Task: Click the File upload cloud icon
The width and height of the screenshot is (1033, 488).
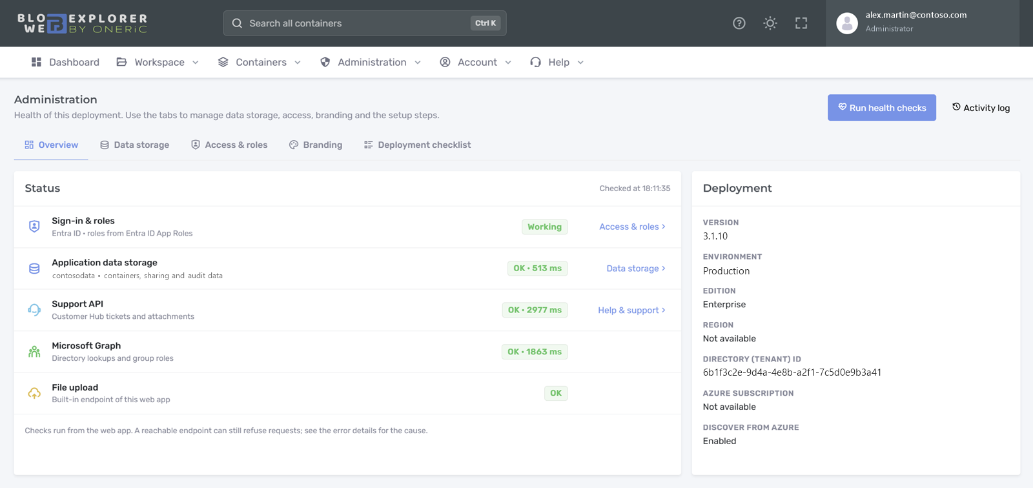Action: pos(34,393)
